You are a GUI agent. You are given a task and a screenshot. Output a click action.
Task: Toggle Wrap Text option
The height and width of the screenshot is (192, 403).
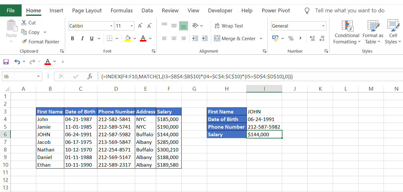tap(229, 26)
